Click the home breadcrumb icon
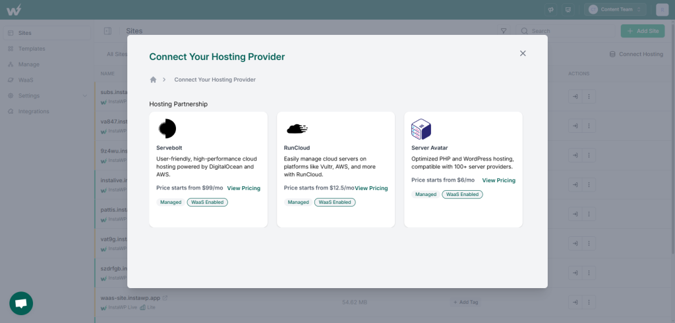 point(153,80)
